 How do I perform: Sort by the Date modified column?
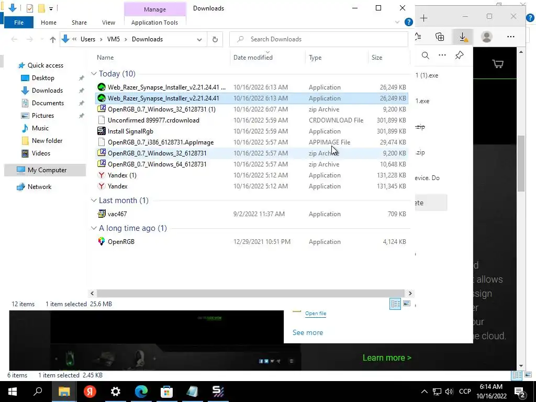[x=253, y=58]
